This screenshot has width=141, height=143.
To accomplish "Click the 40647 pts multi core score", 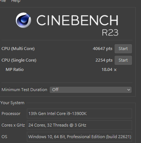I will tap(103, 49).
